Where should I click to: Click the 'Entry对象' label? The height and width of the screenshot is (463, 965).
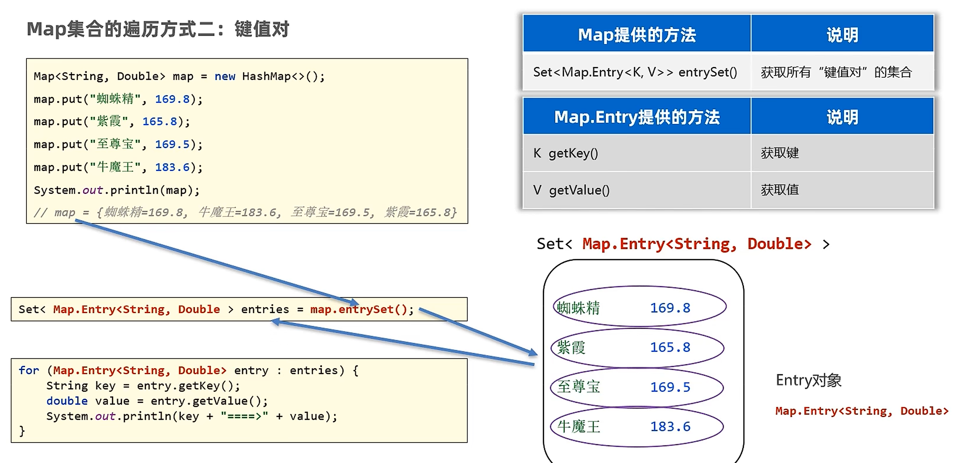coord(809,380)
